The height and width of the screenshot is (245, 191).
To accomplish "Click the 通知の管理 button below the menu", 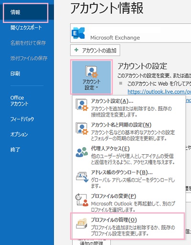I will pyautogui.click(x=91, y=242).
